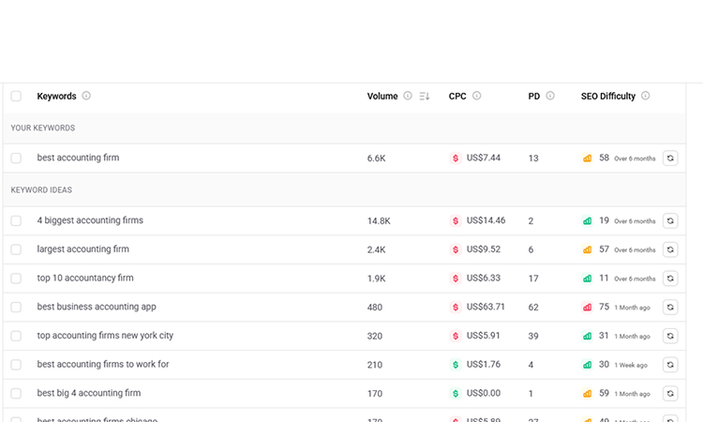This screenshot has width=703, height=422.
Task: Click the volume value 14.8K
Action: point(379,220)
